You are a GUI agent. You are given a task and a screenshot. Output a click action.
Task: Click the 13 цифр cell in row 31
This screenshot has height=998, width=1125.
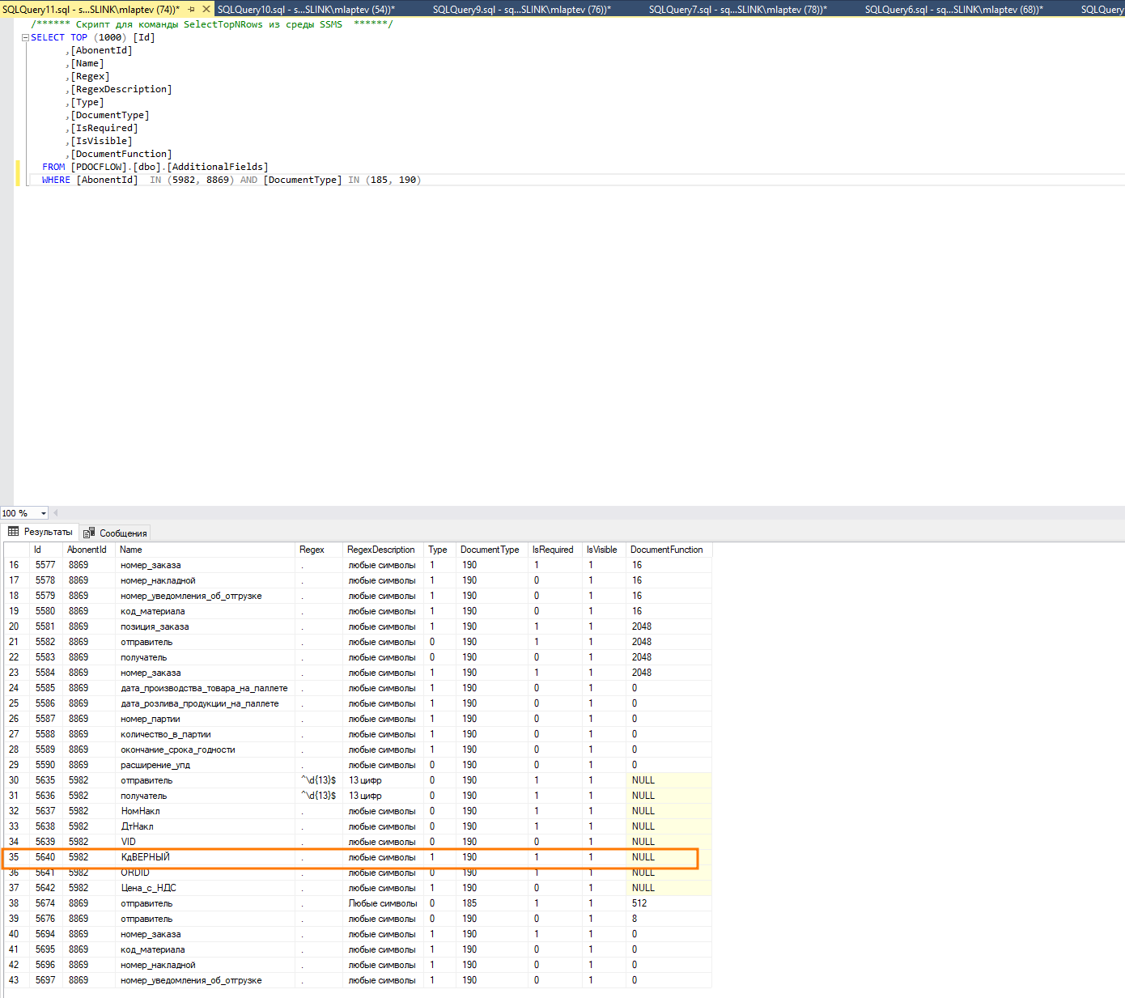pyautogui.click(x=384, y=796)
